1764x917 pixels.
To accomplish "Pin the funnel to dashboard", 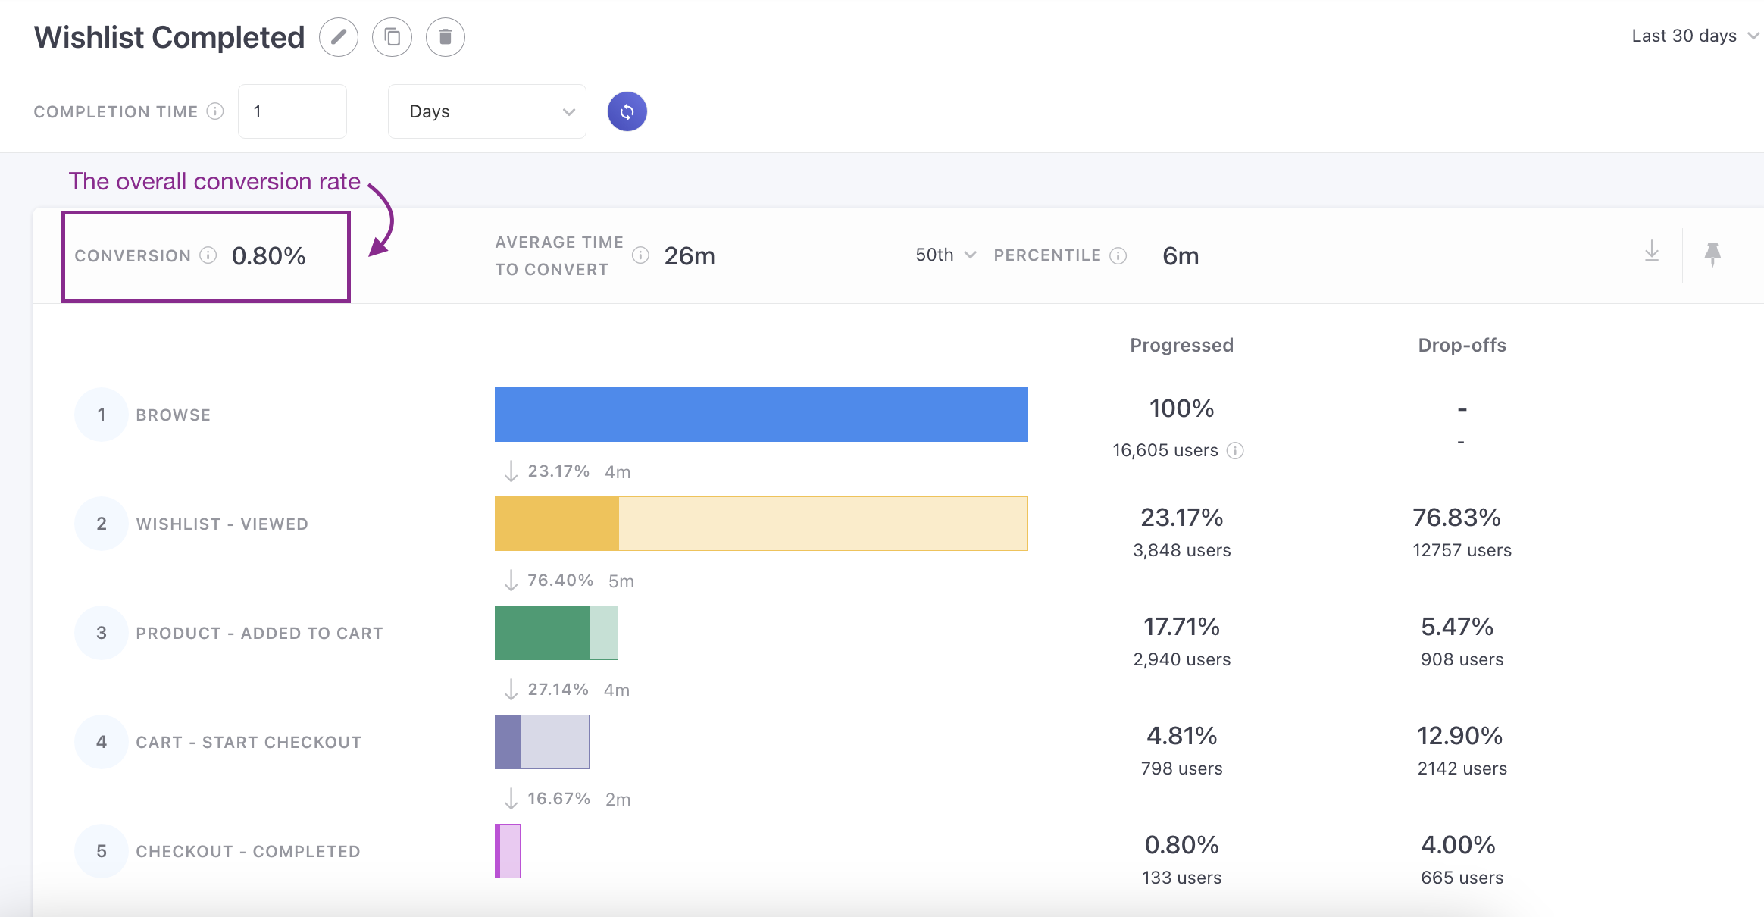I will pos(1712,254).
